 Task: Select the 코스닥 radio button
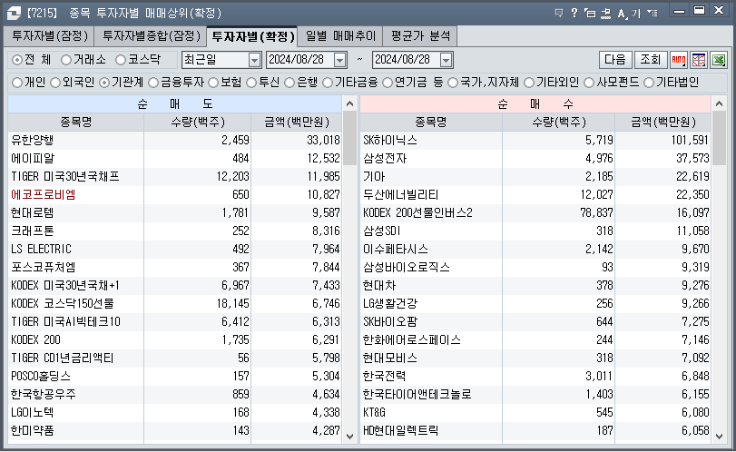click(121, 60)
